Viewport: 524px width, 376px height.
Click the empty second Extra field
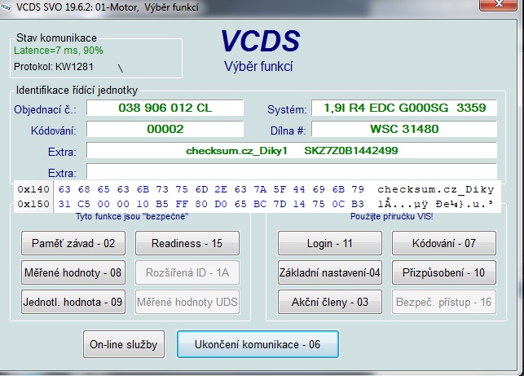click(x=291, y=171)
